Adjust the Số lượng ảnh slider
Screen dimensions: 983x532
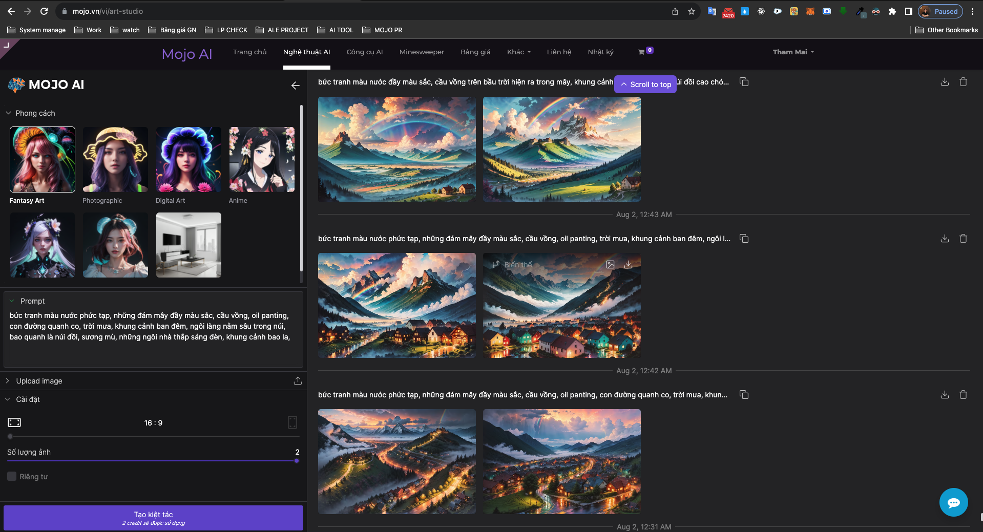[x=296, y=461]
